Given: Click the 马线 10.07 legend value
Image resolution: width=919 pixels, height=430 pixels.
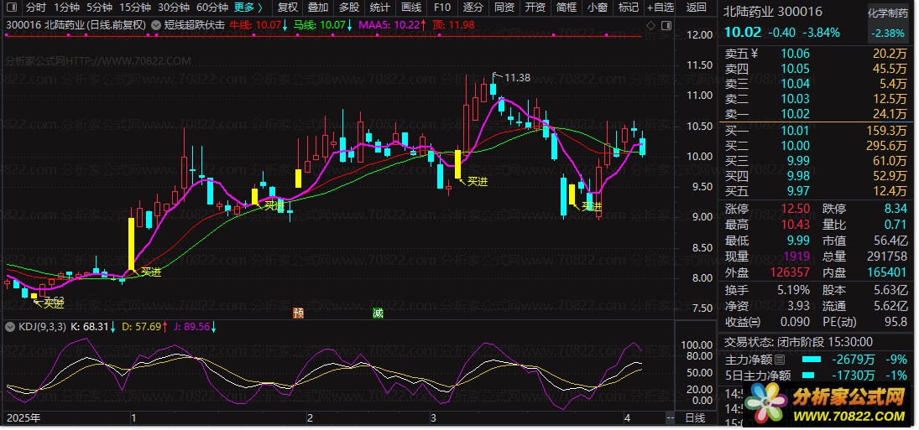Looking at the screenshot, I should 321,25.
